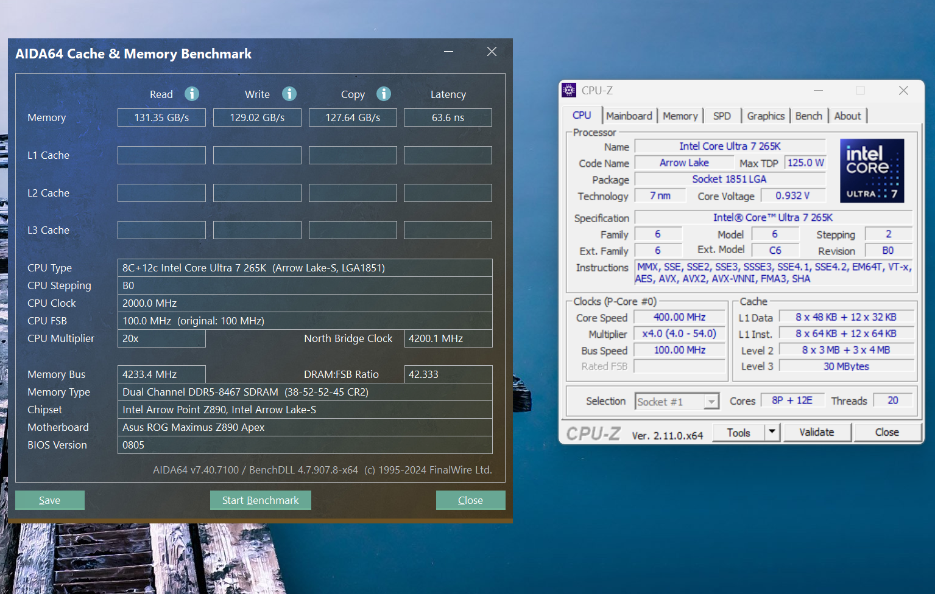This screenshot has width=935, height=594.
Task: Click the CPU Type field with 8C+12c text
Action: (x=305, y=268)
